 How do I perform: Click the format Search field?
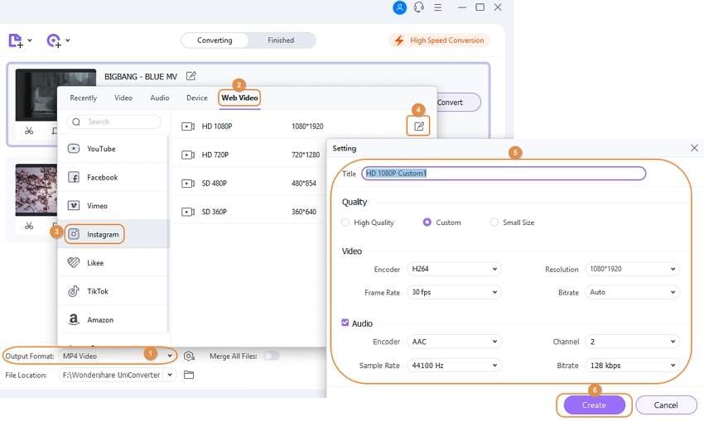click(114, 122)
